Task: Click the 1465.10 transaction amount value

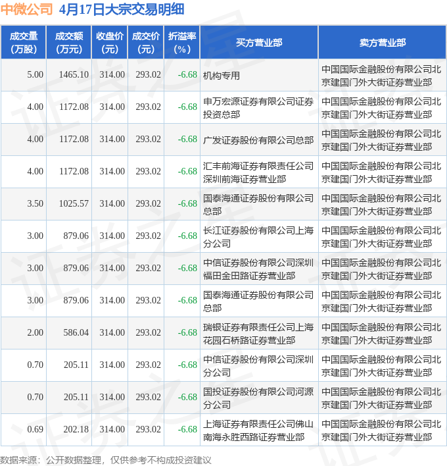Action: (73, 75)
